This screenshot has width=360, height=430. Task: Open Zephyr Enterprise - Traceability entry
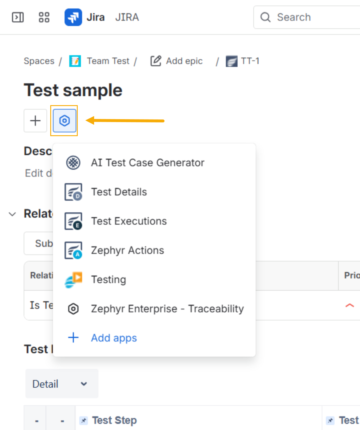[x=154, y=309]
